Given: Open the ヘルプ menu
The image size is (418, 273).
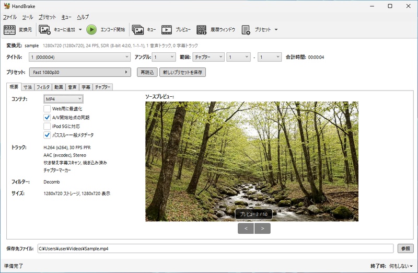Looking at the screenshot, I should tap(83, 17).
